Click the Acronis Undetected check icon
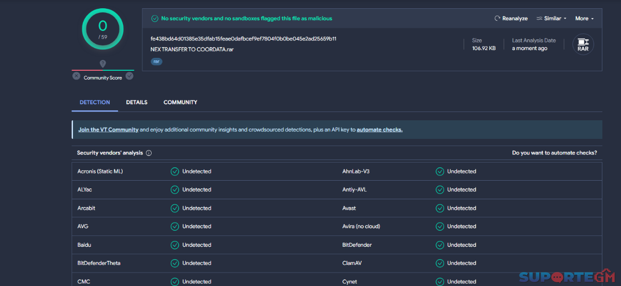 click(x=175, y=171)
